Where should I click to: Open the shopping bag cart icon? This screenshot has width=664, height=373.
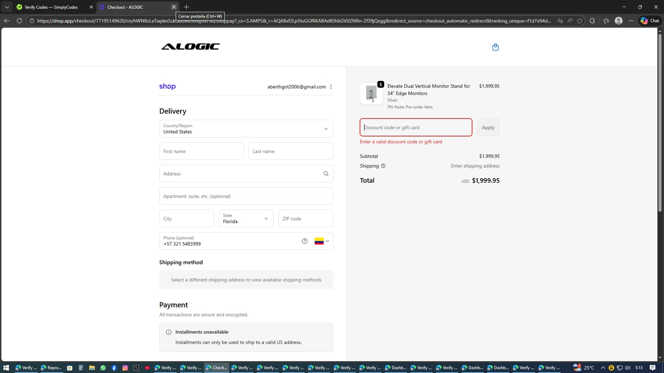[495, 47]
